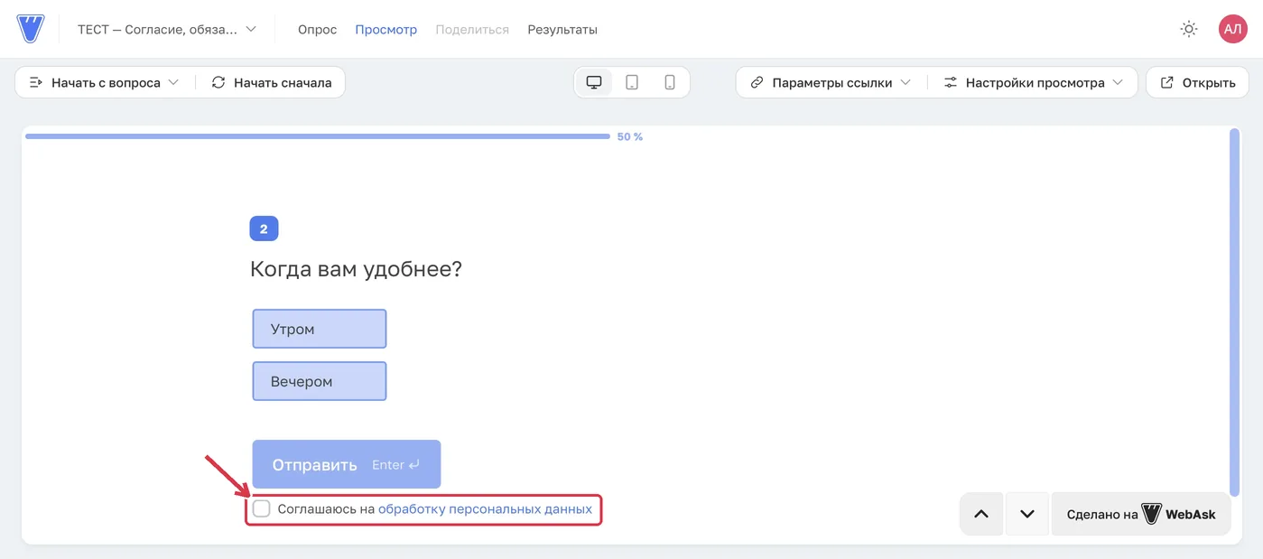The height and width of the screenshot is (559, 1263).
Task: Click the Отправить submit button
Action: click(x=347, y=464)
